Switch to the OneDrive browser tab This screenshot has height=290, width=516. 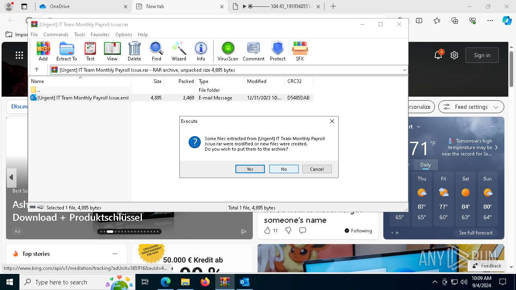click(x=83, y=6)
